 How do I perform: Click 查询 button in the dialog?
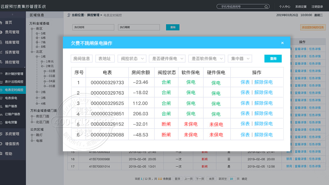[x=273, y=58]
